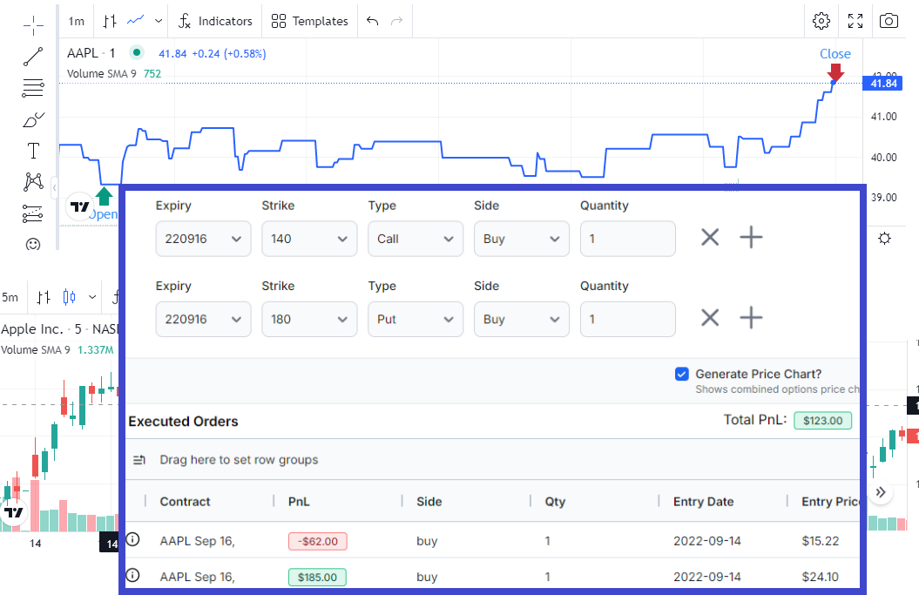The image size is (919, 595).
Task: Open the emoji icons tool
Action: 33,244
